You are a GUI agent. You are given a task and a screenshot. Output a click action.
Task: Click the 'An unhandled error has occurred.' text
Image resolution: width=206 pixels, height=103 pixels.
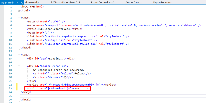[x=59, y=70]
